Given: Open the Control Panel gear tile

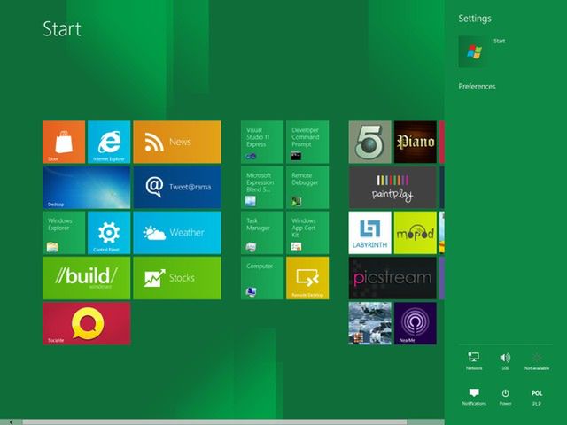Looking at the screenshot, I should pyautogui.click(x=109, y=233).
